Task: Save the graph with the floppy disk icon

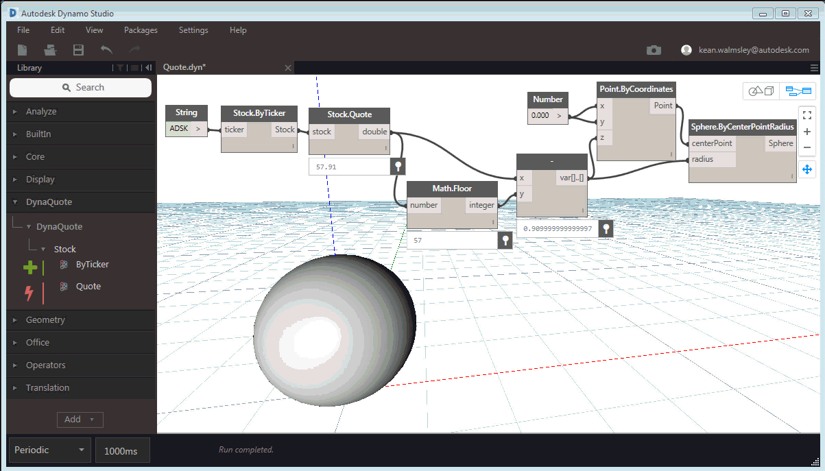Action: (78, 49)
